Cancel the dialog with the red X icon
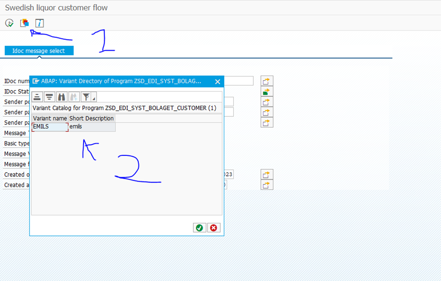The height and width of the screenshot is (281, 441). tap(213, 228)
